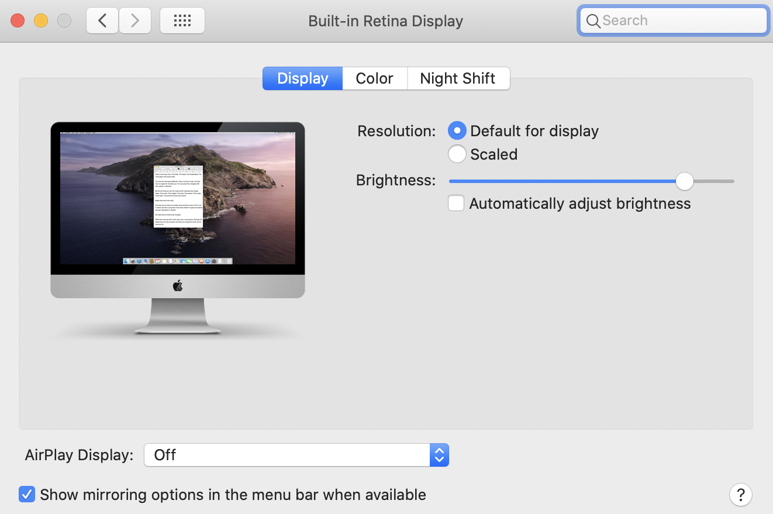Open the Night Shift tab
Screen dimensions: 773x514
pos(457,78)
